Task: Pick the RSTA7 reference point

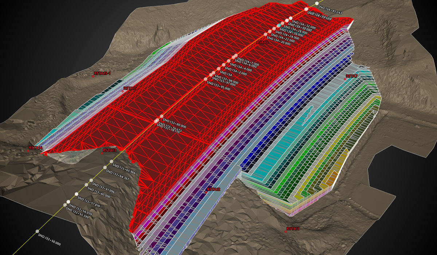Action: pyautogui.click(x=345, y=79)
